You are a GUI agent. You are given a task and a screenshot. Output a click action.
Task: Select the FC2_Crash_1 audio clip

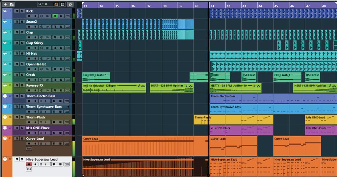pyautogui.click(x=287, y=77)
